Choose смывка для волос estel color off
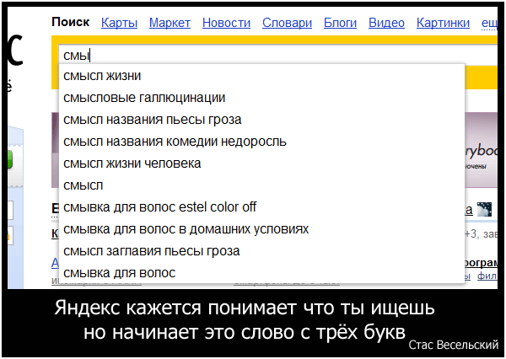506x359 pixels. [261, 207]
